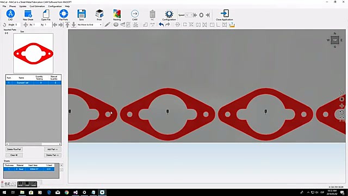Click N on the view compass
The width and height of the screenshot is (348, 196).
click(x=335, y=33)
